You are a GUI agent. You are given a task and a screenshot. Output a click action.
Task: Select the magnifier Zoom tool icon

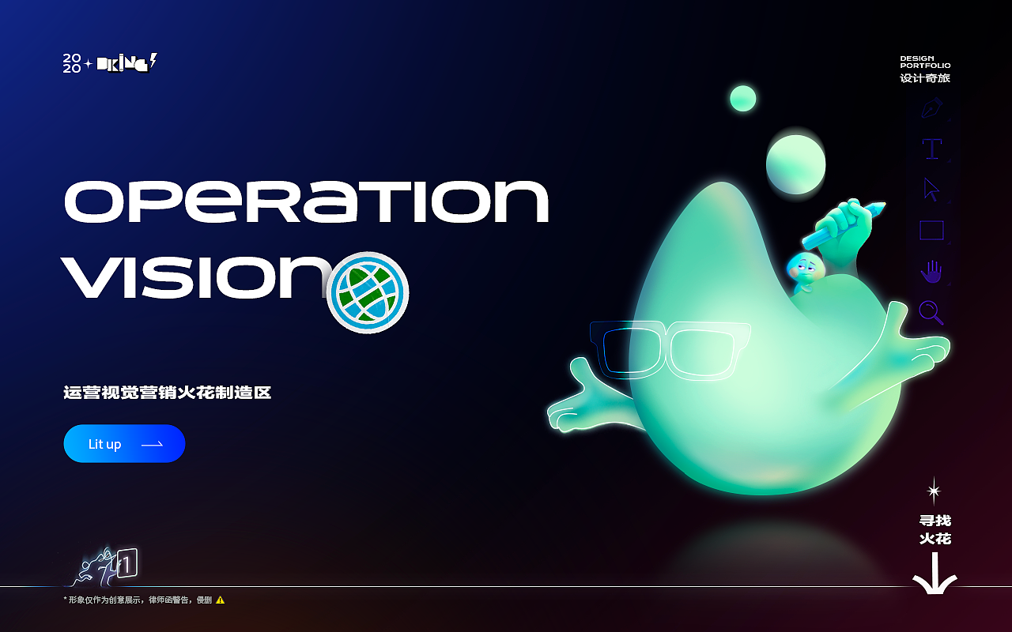tap(932, 313)
